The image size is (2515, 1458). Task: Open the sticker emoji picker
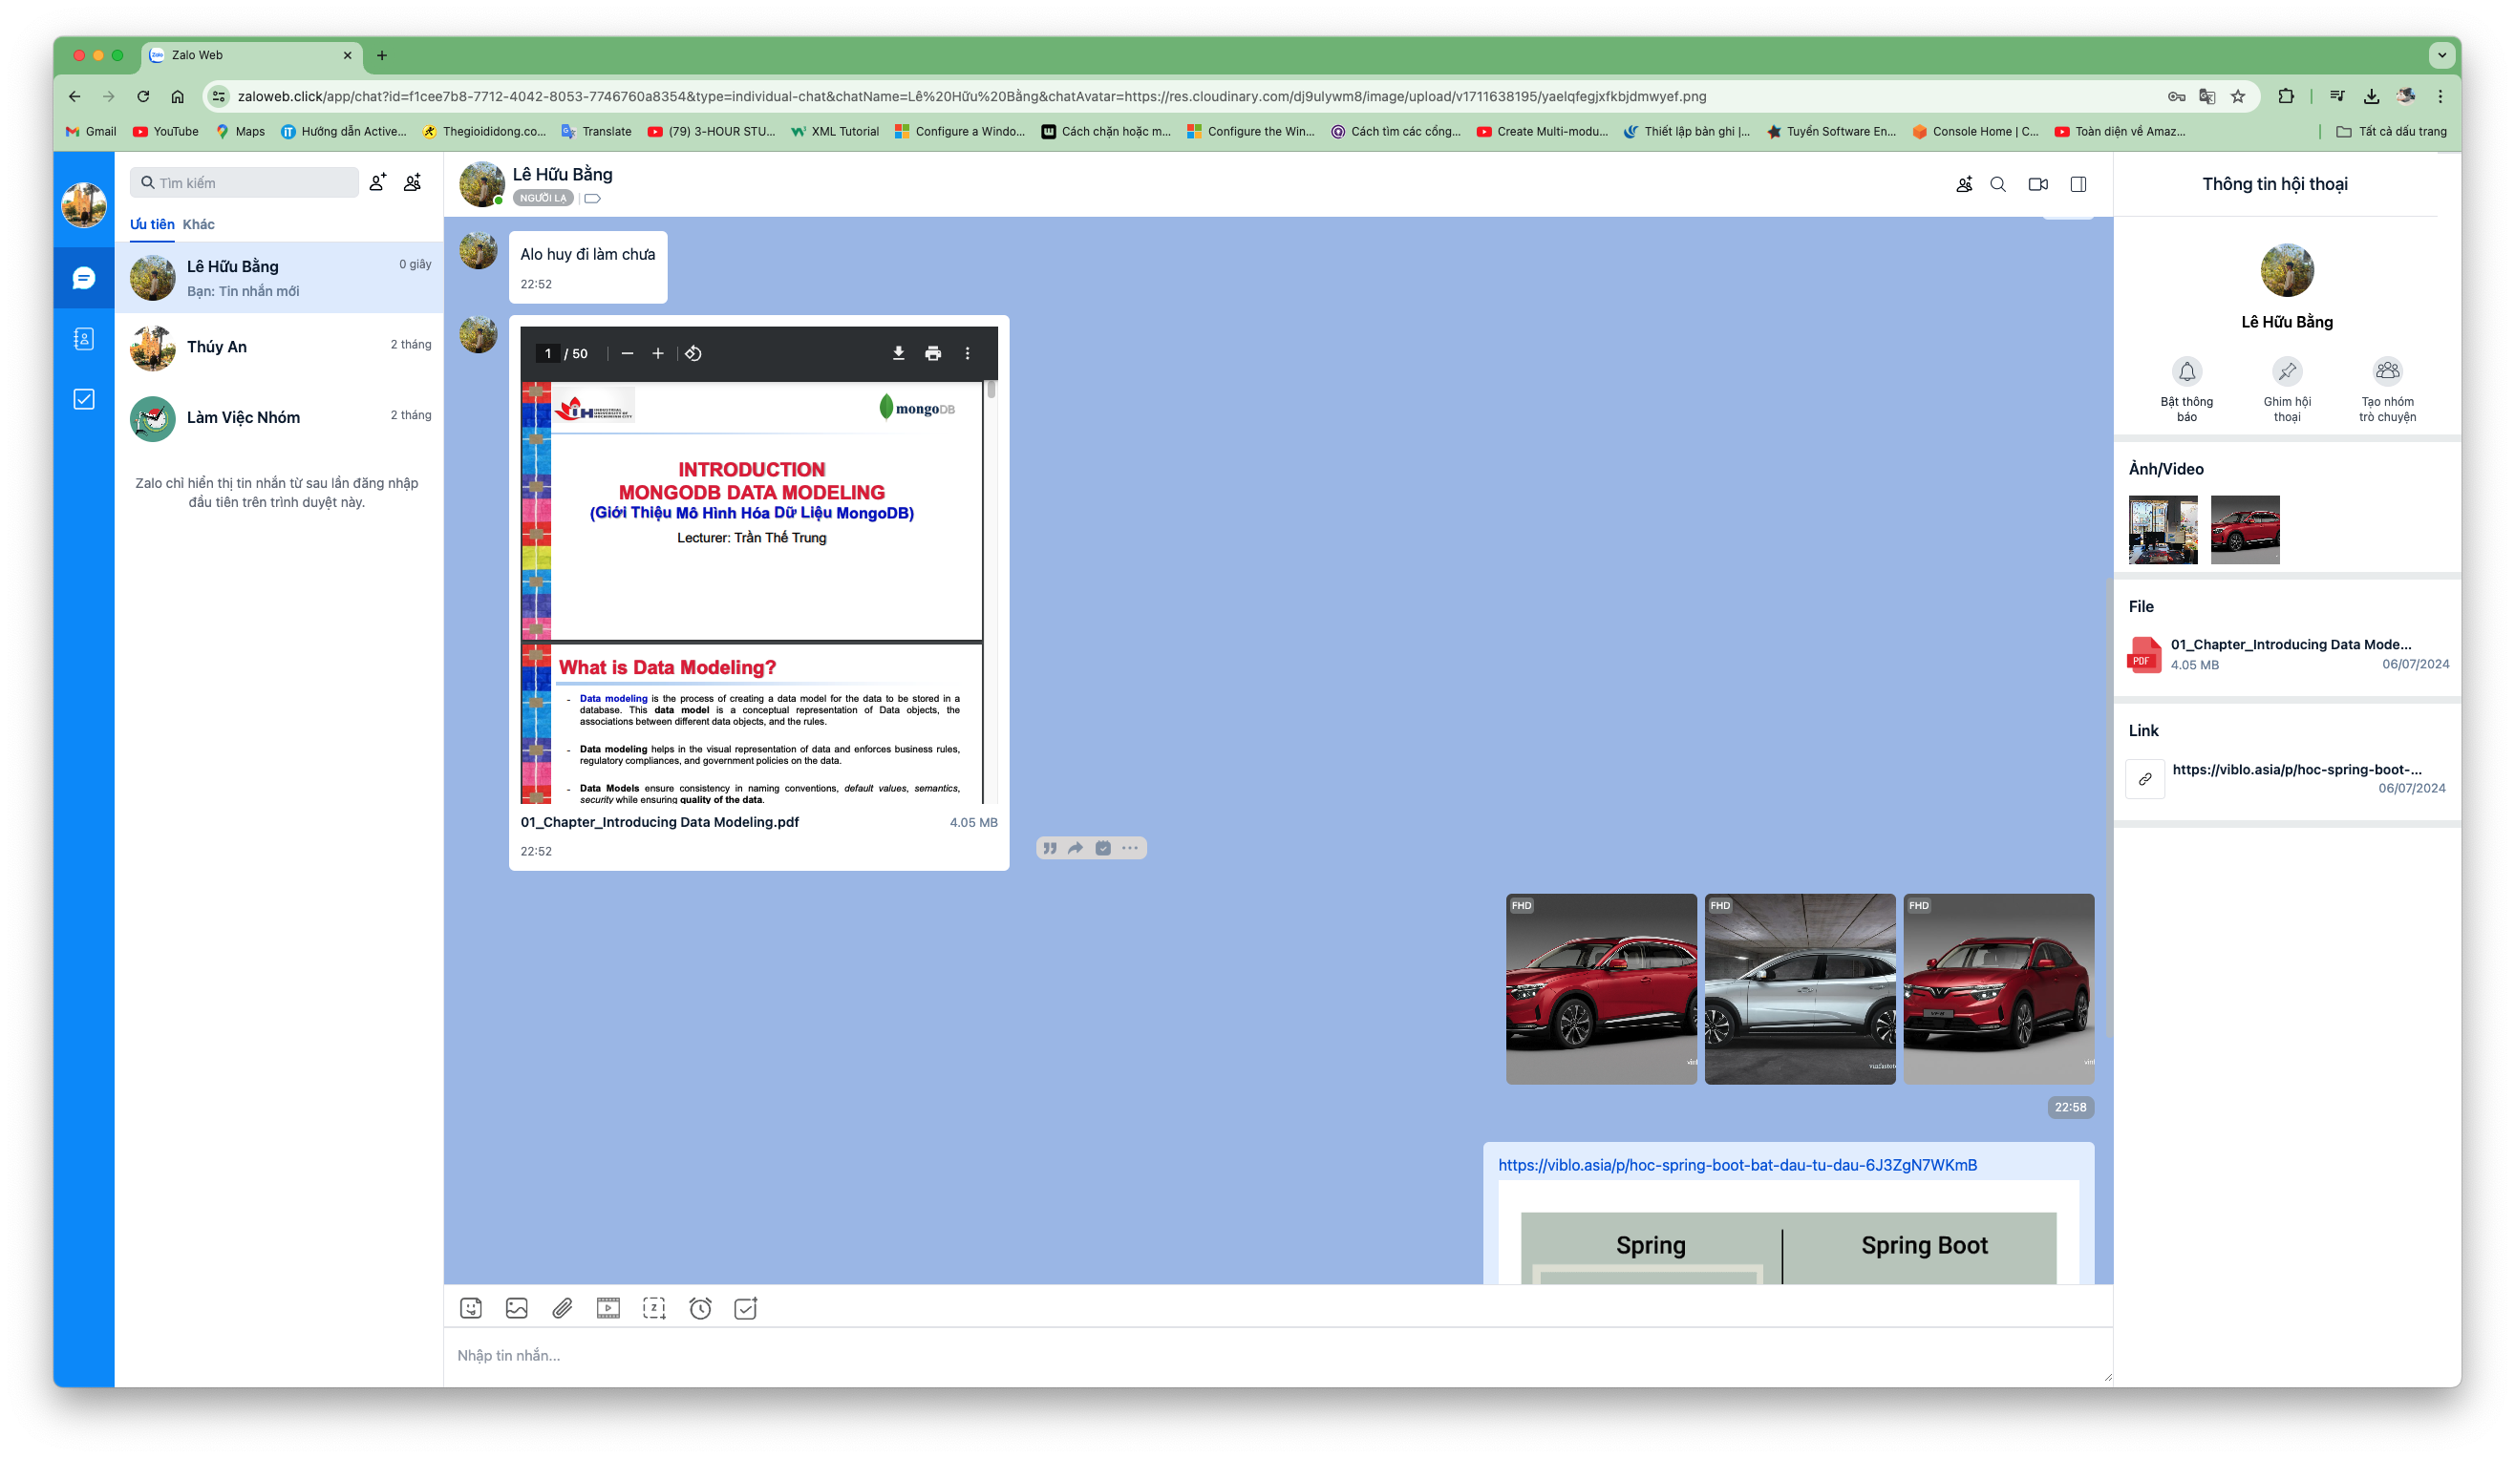point(471,1308)
